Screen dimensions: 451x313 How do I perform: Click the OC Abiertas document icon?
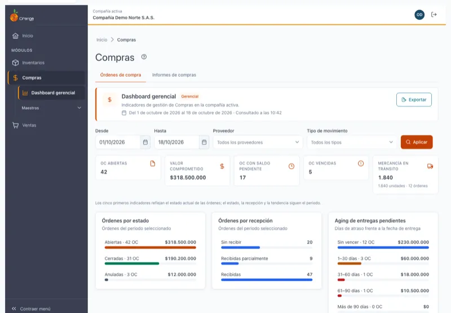click(153, 164)
